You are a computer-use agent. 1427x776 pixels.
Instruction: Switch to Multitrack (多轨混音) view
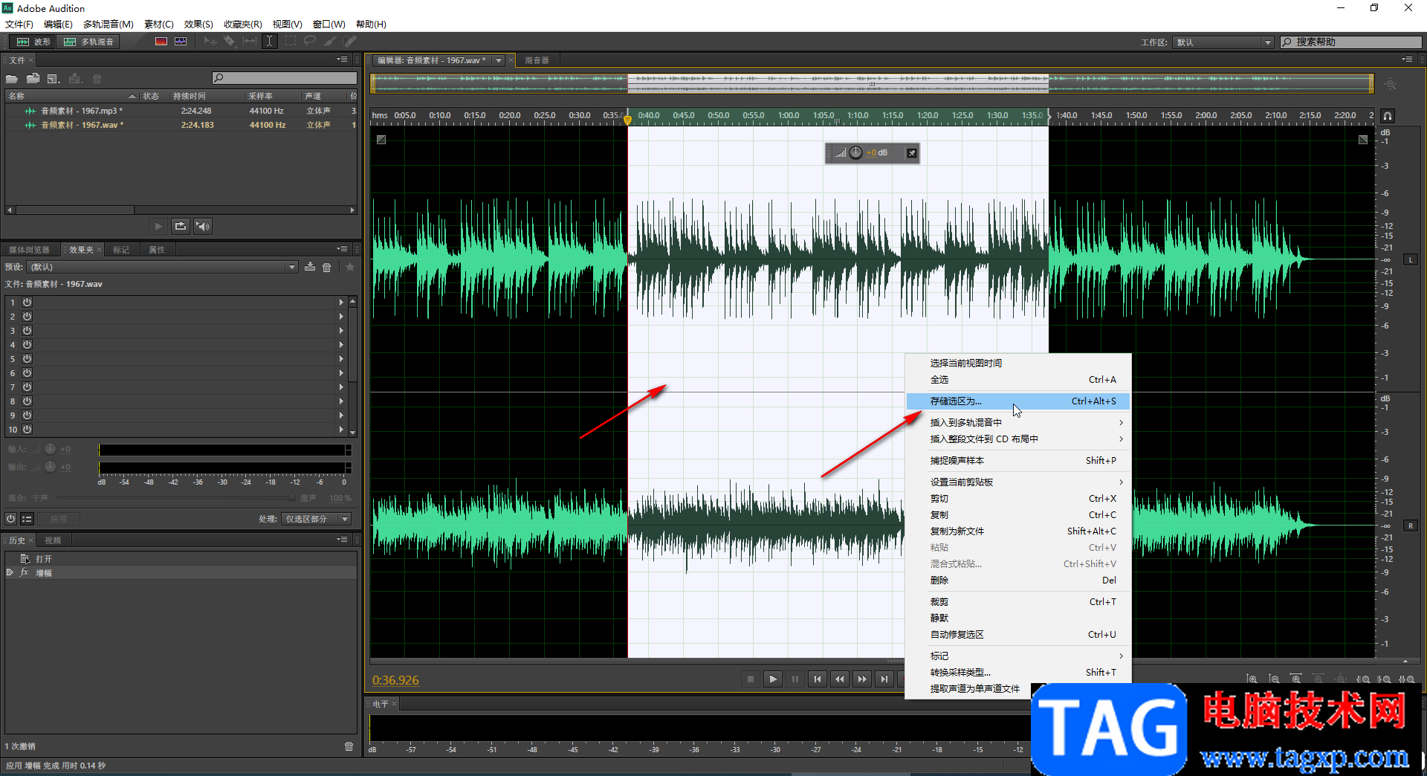tap(89, 42)
